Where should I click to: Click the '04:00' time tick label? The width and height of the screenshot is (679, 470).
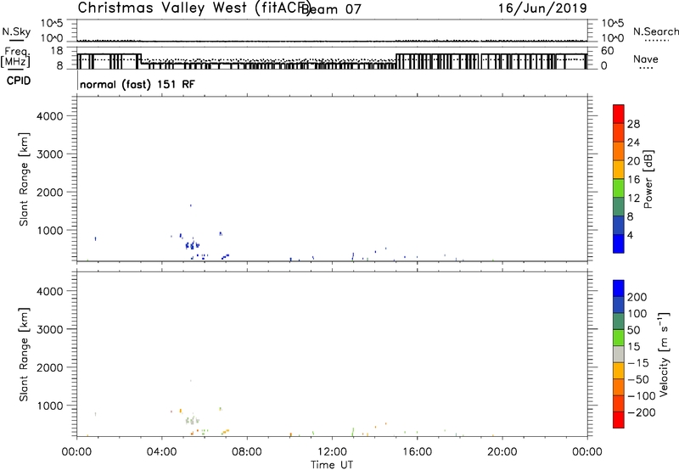point(162,452)
